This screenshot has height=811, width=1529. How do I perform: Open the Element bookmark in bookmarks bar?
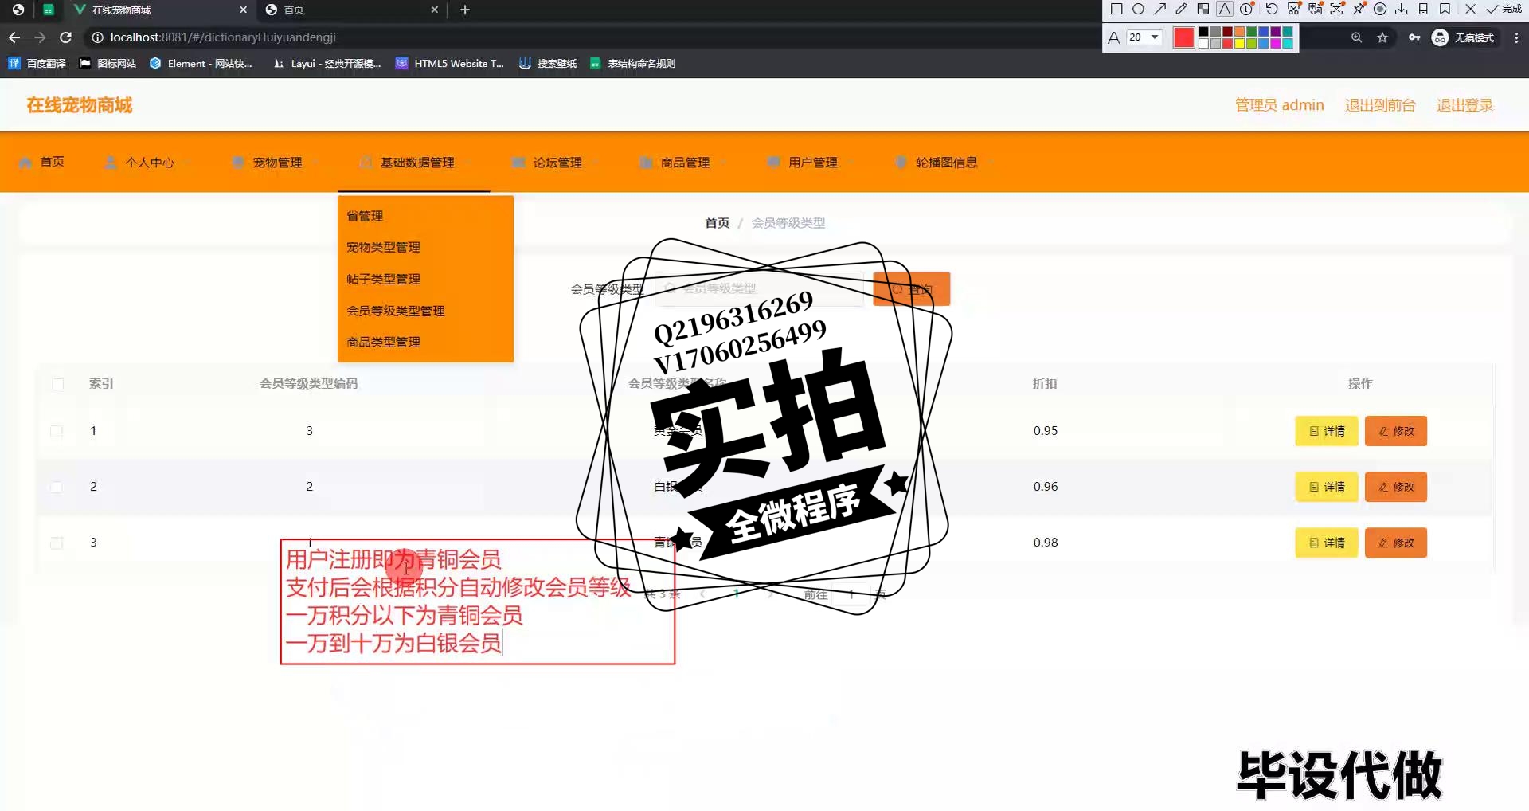pos(201,63)
